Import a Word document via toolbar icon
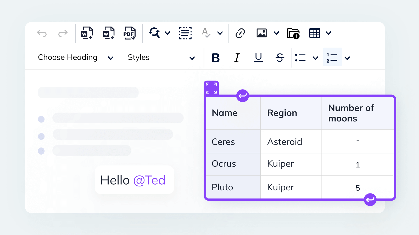The image size is (419, 235). coord(87,33)
